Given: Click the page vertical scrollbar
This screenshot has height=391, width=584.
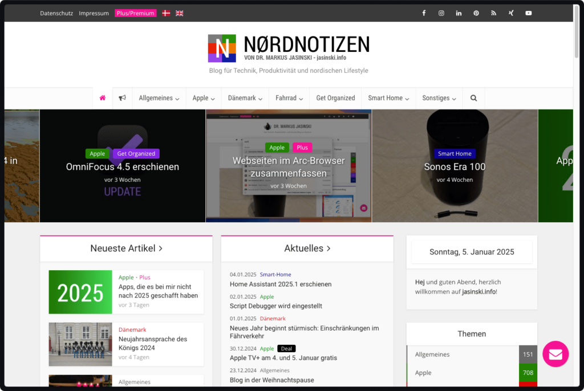Looking at the screenshot, I should point(577,32).
